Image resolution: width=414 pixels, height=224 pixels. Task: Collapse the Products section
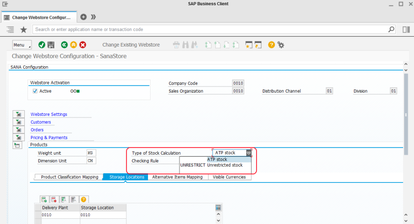click(x=18, y=145)
